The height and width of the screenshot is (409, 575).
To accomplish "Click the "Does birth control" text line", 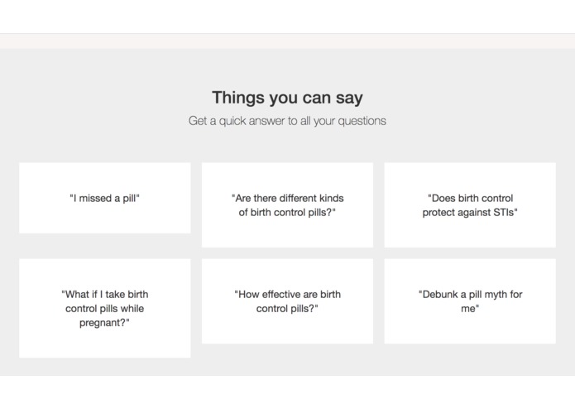I will pos(470,198).
